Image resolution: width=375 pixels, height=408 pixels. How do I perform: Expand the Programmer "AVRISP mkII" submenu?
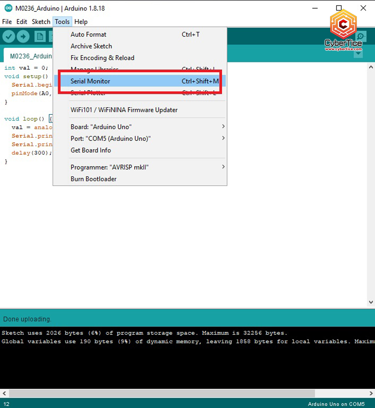pos(140,167)
